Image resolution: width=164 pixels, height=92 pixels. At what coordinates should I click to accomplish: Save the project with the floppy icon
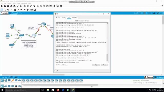(x=8, y=6)
